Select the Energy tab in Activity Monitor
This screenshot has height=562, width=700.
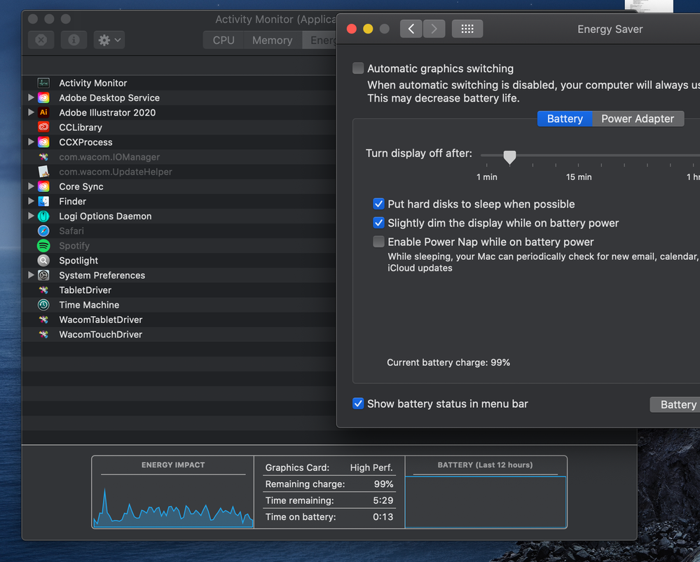pos(320,40)
